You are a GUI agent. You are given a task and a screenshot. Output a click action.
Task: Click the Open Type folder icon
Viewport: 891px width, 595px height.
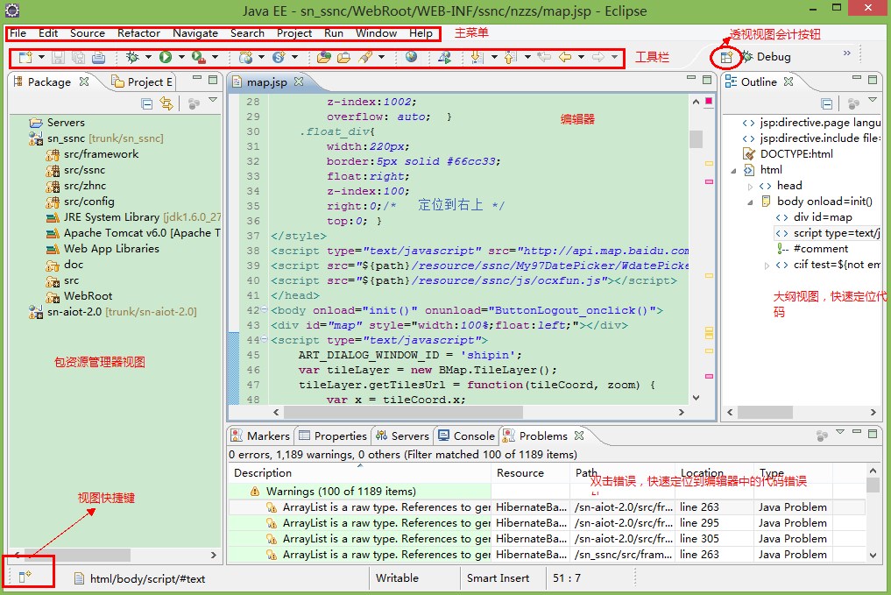pos(324,57)
